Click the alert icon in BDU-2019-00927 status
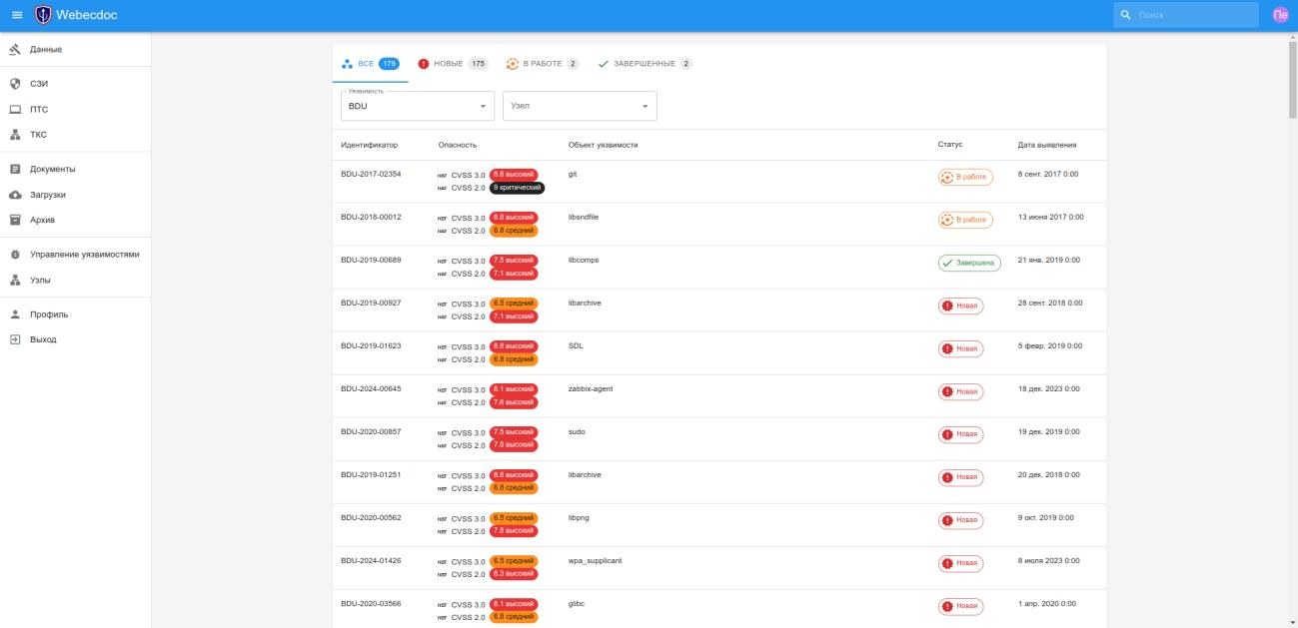 tap(947, 306)
